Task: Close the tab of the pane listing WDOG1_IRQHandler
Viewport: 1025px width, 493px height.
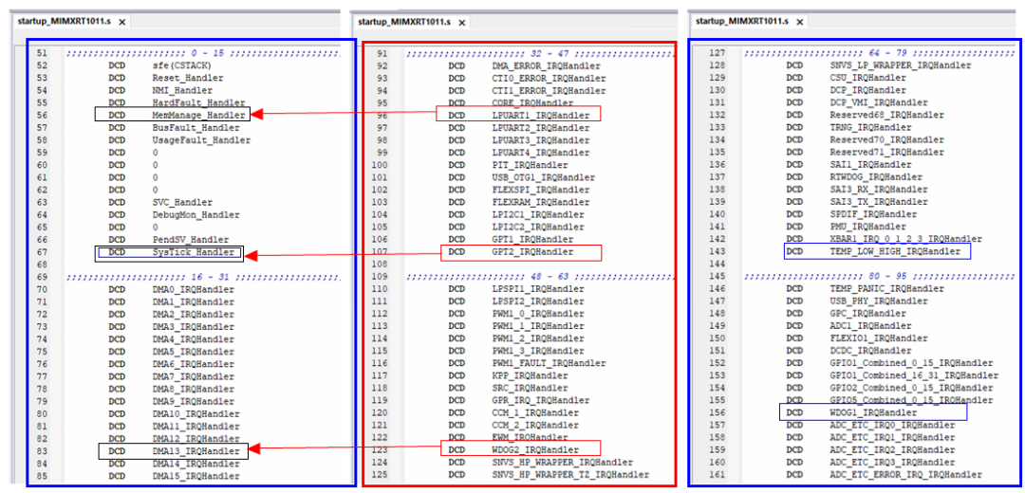Action: click(799, 22)
